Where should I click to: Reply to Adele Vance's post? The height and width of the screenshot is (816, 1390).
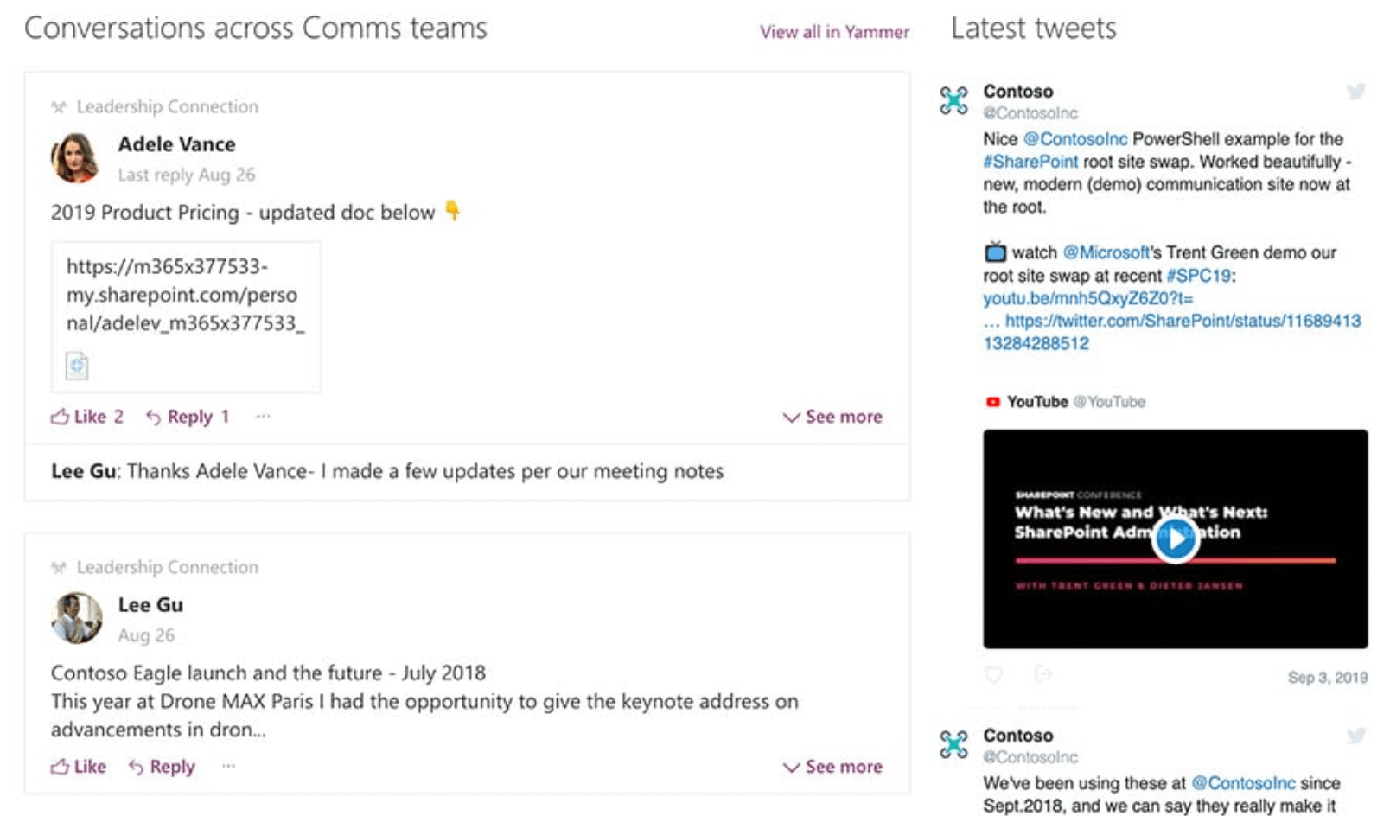point(188,417)
